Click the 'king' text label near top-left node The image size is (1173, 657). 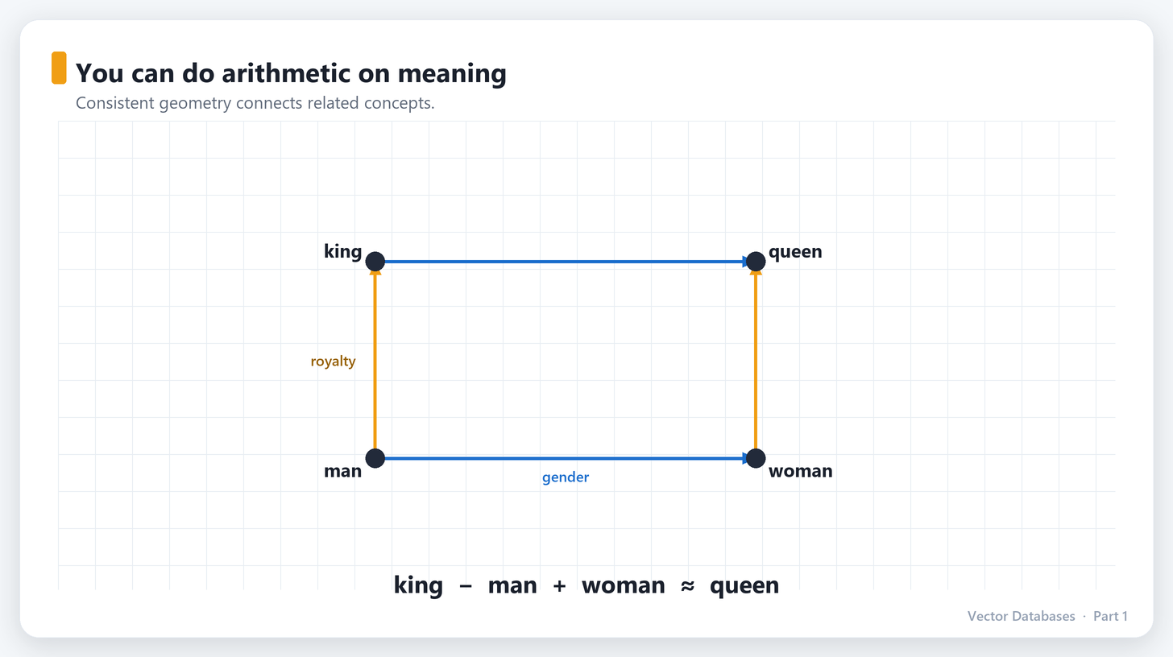tap(343, 252)
